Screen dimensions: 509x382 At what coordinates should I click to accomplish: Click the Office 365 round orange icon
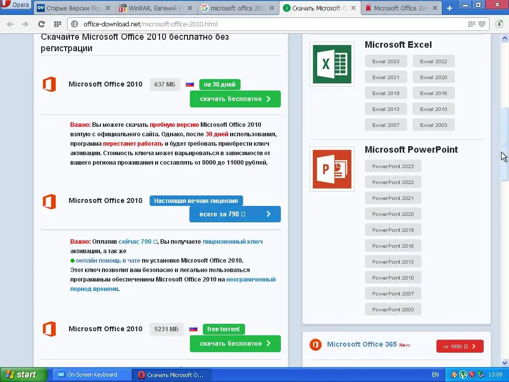tap(316, 345)
